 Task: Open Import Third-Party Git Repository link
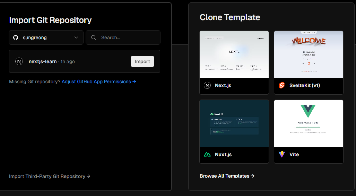pos(50,176)
